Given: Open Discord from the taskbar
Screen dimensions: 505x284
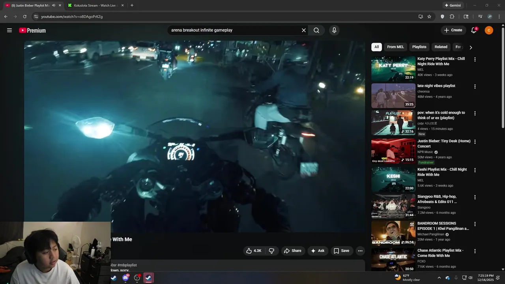Looking at the screenshot, I should click(125, 278).
